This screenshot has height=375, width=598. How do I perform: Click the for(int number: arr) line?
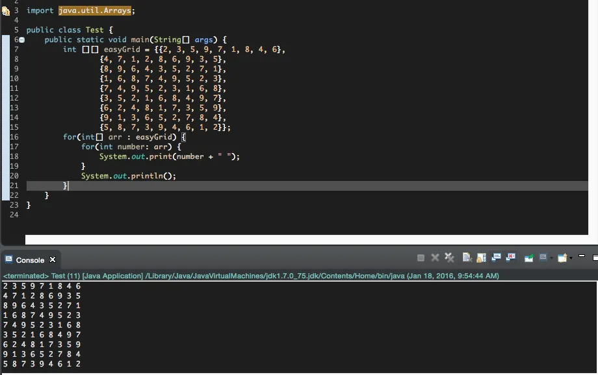pyautogui.click(x=131, y=147)
